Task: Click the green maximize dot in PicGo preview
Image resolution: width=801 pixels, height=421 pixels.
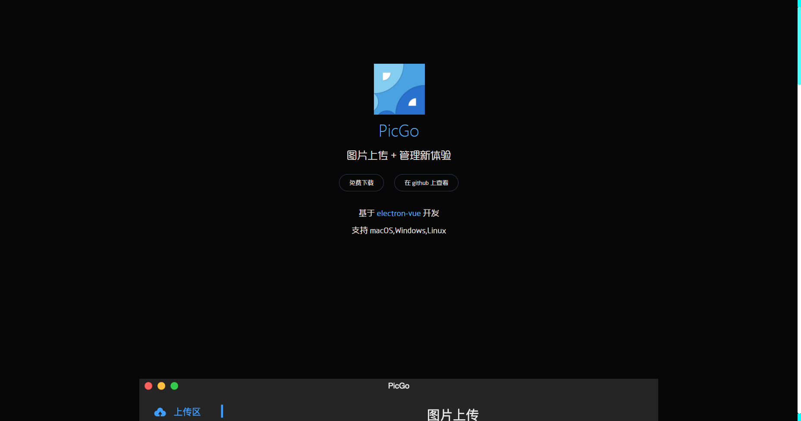Action: 174,386
